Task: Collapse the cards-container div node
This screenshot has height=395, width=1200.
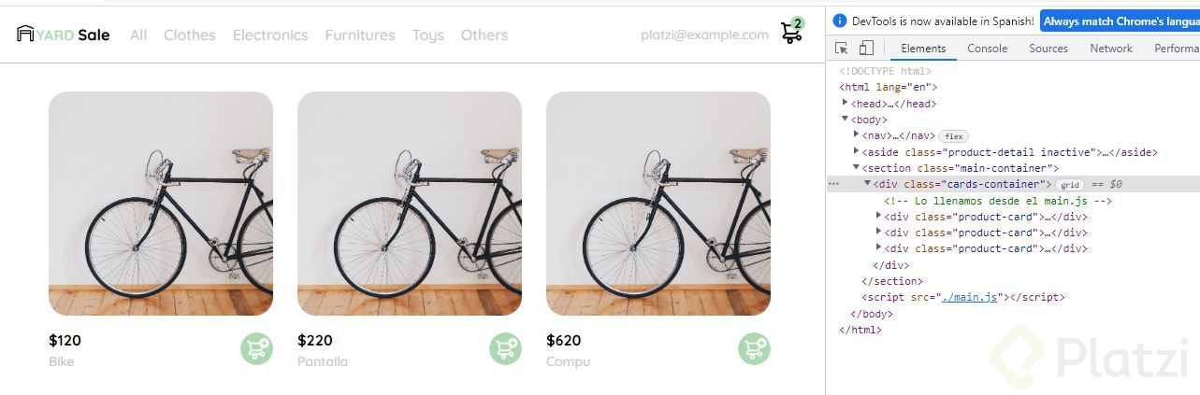Action: coord(868,184)
